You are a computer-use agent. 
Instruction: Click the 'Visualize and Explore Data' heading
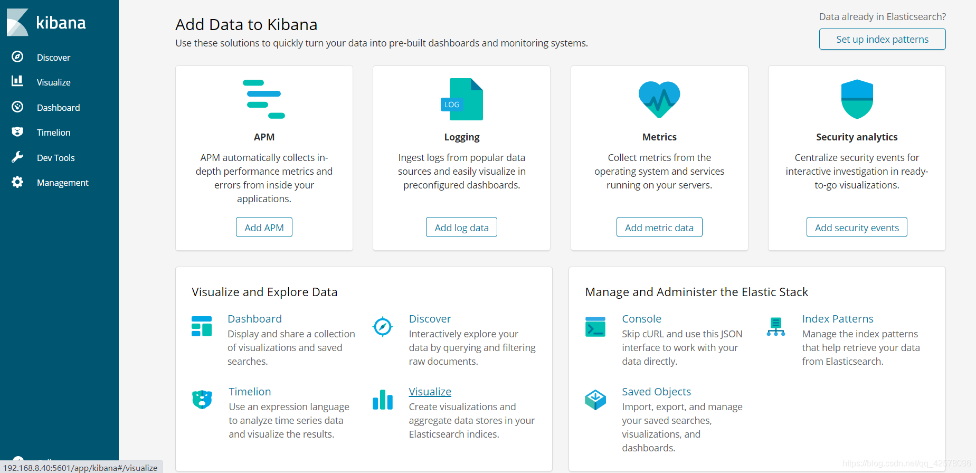point(264,292)
